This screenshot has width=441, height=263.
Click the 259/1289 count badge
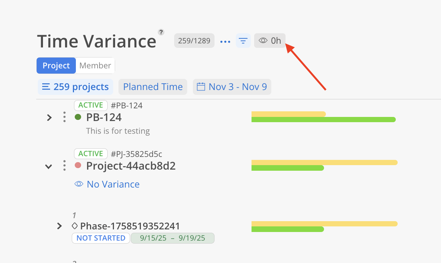tap(194, 41)
